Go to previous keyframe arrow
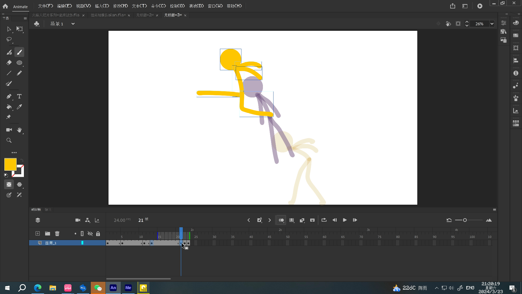This screenshot has width=522, height=294. click(x=248, y=220)
